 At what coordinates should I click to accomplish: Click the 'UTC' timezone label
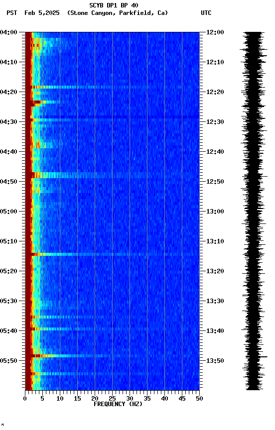[206, 13]
